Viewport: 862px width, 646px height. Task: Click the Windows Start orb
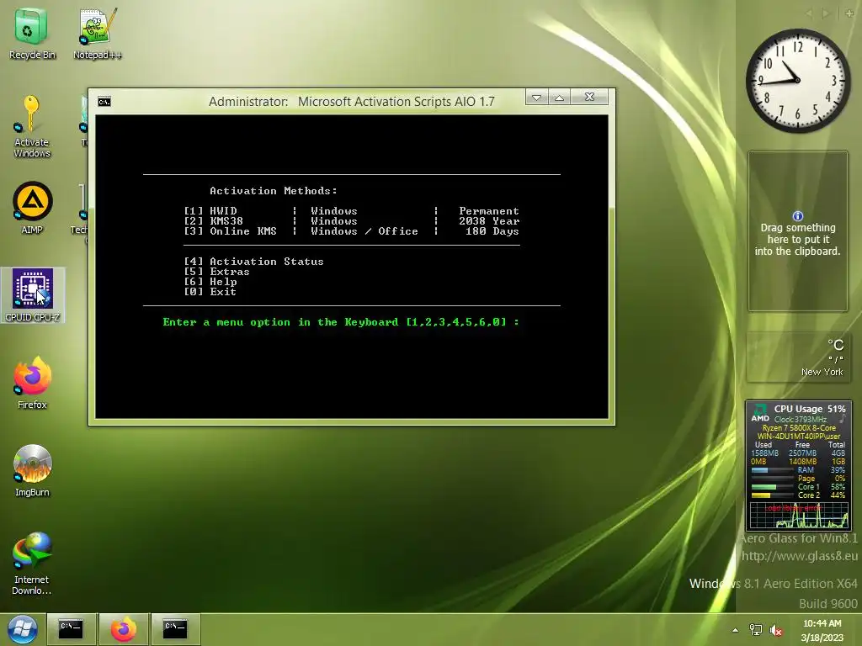pyautogui.click(x=22, y=629)
